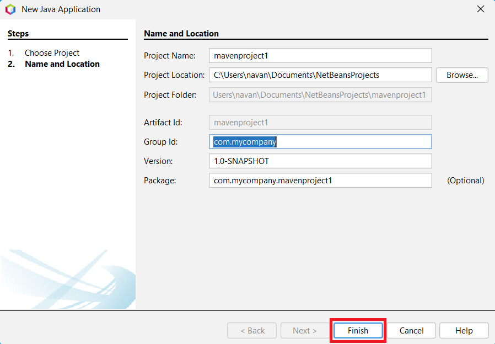The width and height of the screenshot is (495, 344).
Task: Click the disabled Next button
Action: pos(304,330)
